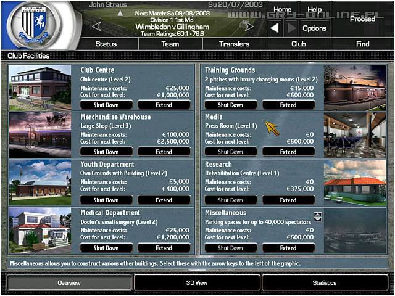Click the 'Rehabilitation Centre (Level 1)' text

[242, 173]
